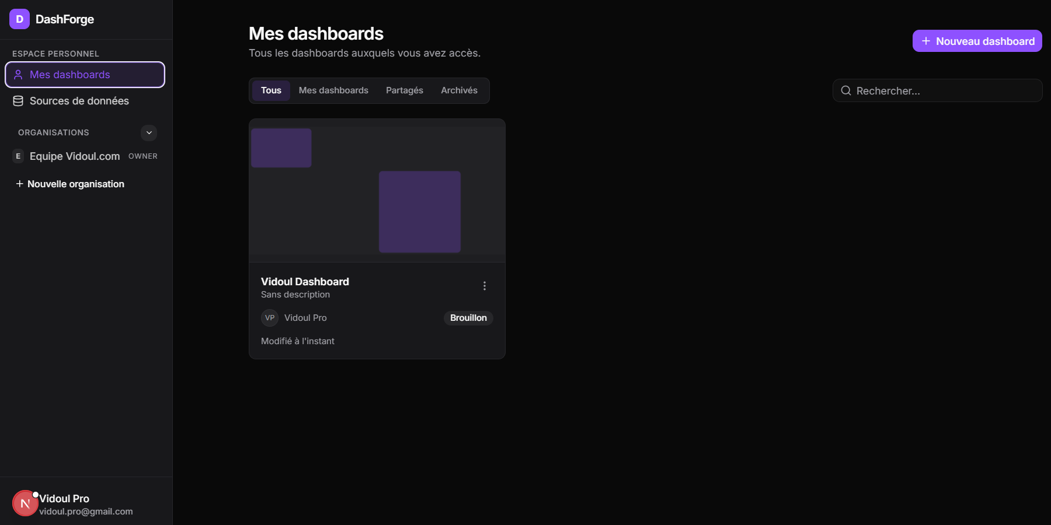Click the Brouillon status badge

click(468, 318)
